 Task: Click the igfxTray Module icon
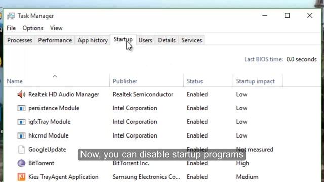(x=21, y=122)
